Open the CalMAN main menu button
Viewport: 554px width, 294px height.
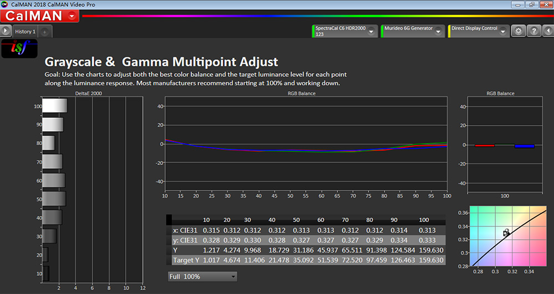39,16
